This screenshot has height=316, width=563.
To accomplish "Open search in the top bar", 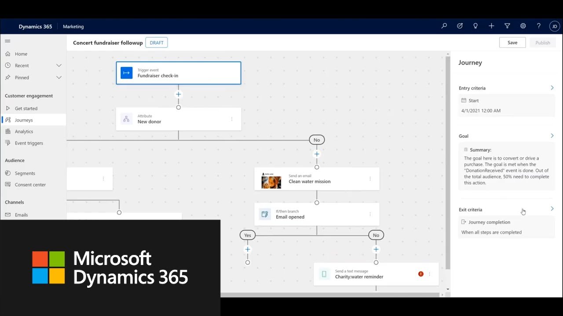I will [444, 26].
